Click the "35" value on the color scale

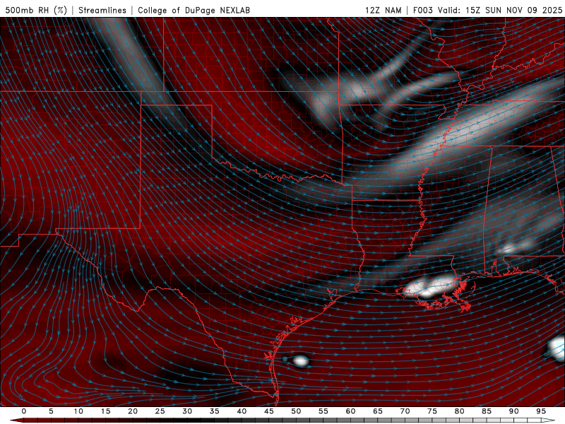[x=215, y=411]
